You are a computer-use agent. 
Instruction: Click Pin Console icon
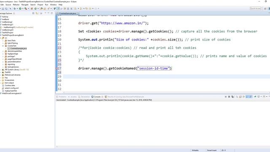[x=255, y=97]
